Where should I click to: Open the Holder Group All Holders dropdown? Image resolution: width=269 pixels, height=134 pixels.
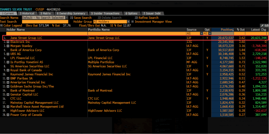[x=128, y=22]
